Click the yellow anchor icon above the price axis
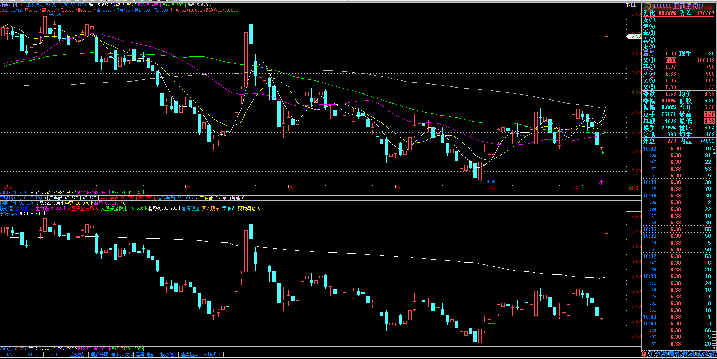 pos(628,5)
